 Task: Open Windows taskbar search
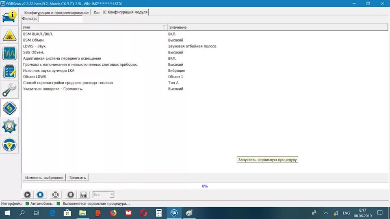click(22, 213)
